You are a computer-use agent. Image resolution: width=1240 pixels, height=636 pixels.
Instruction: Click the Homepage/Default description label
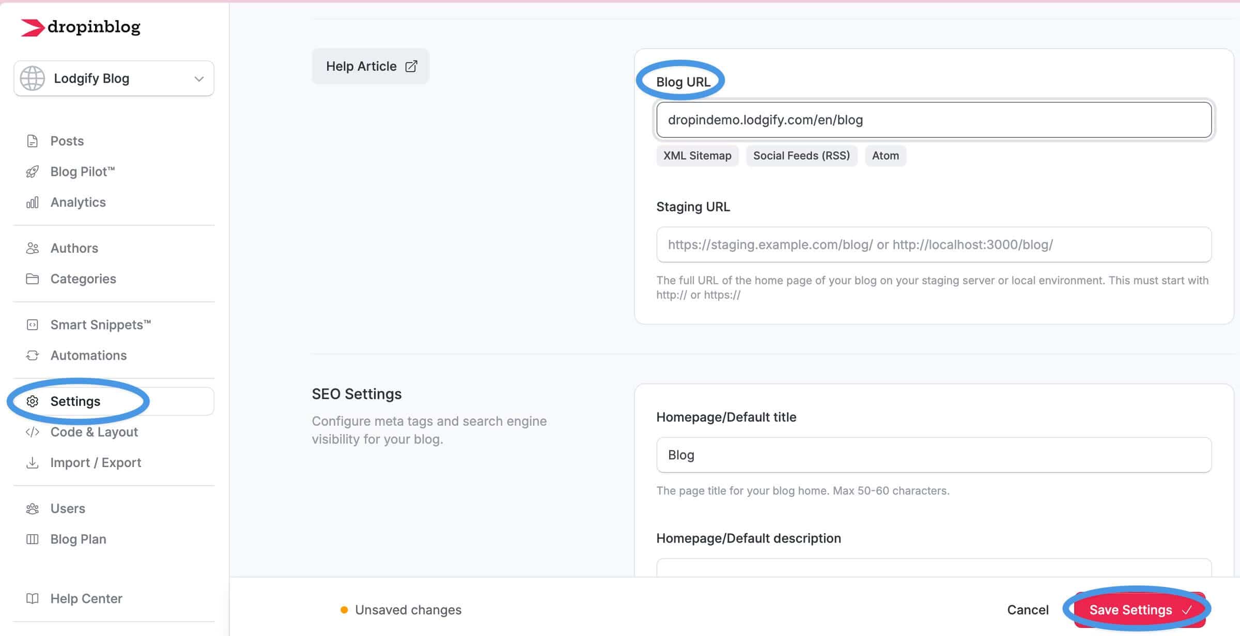click(x=749, y=538)
